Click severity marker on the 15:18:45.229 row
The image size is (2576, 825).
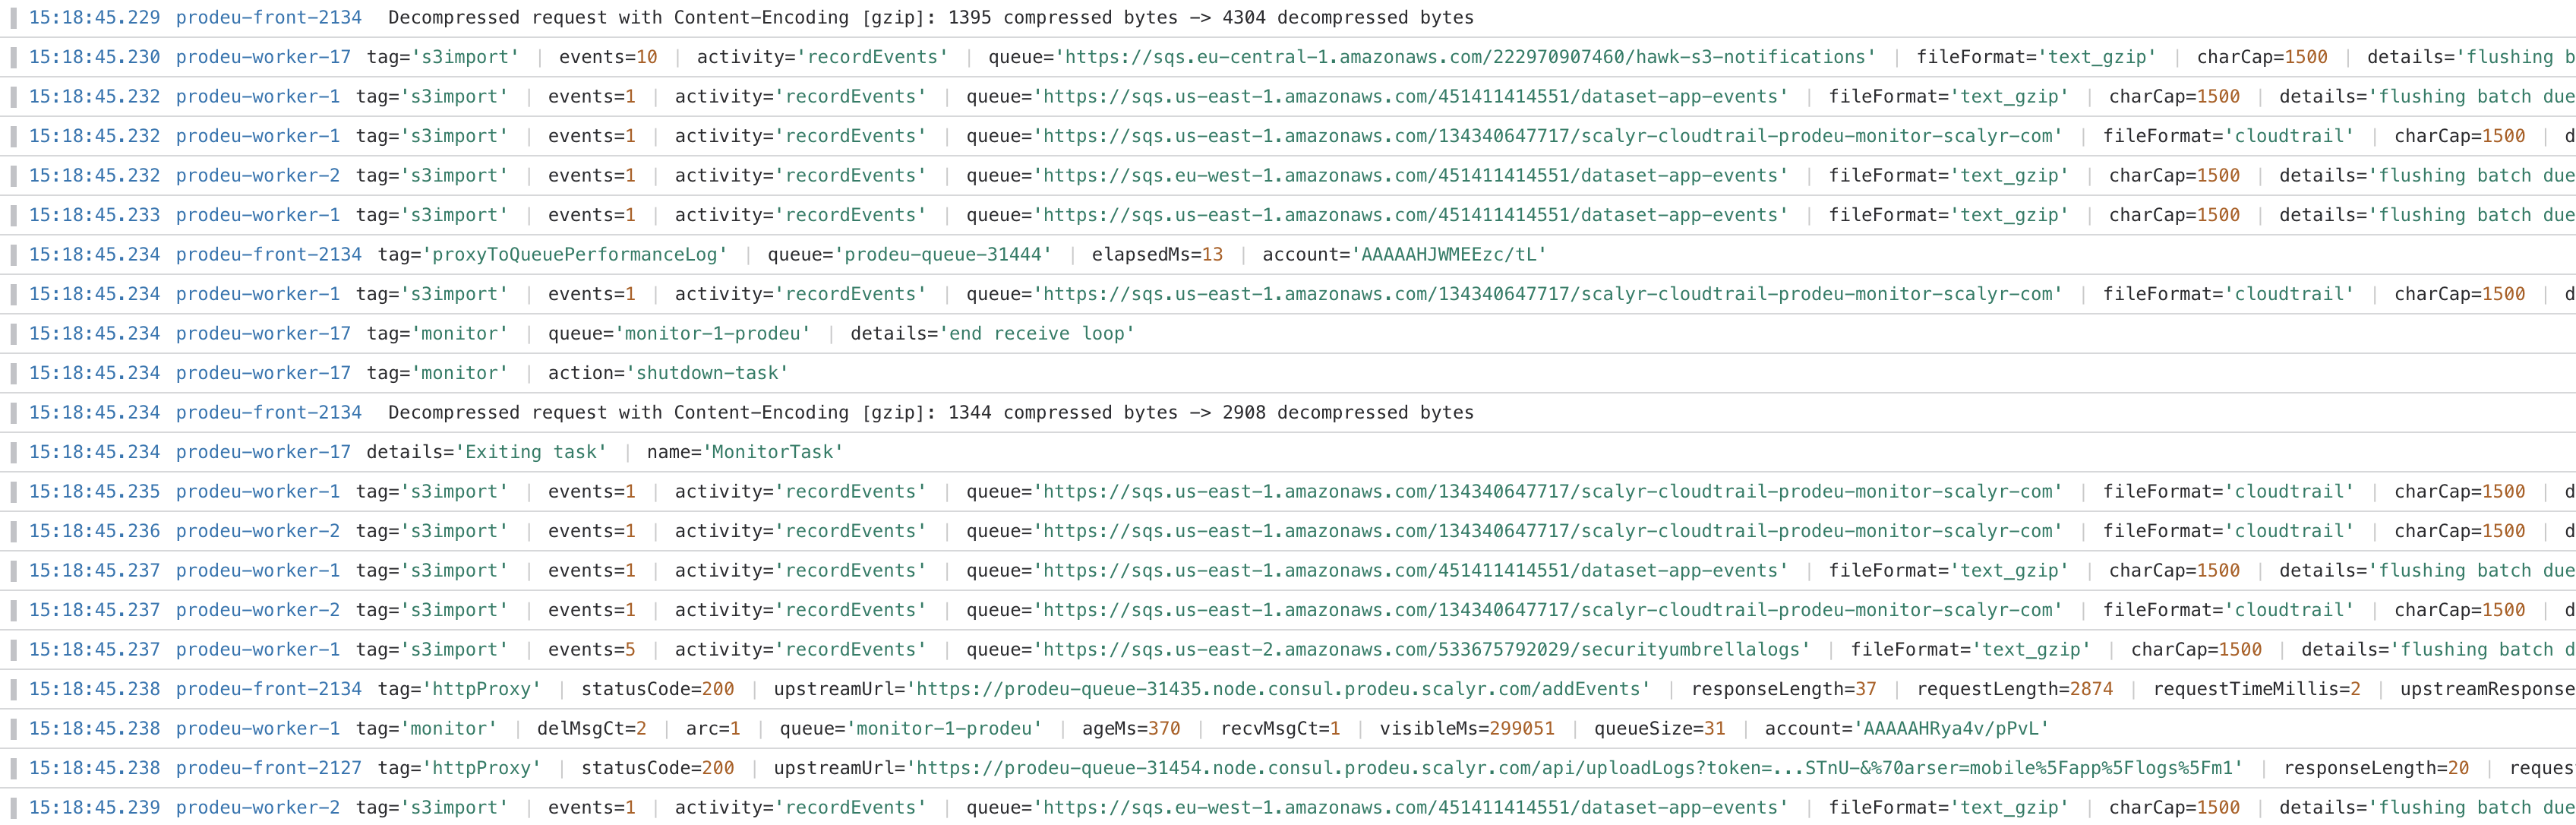click(13, 18)
